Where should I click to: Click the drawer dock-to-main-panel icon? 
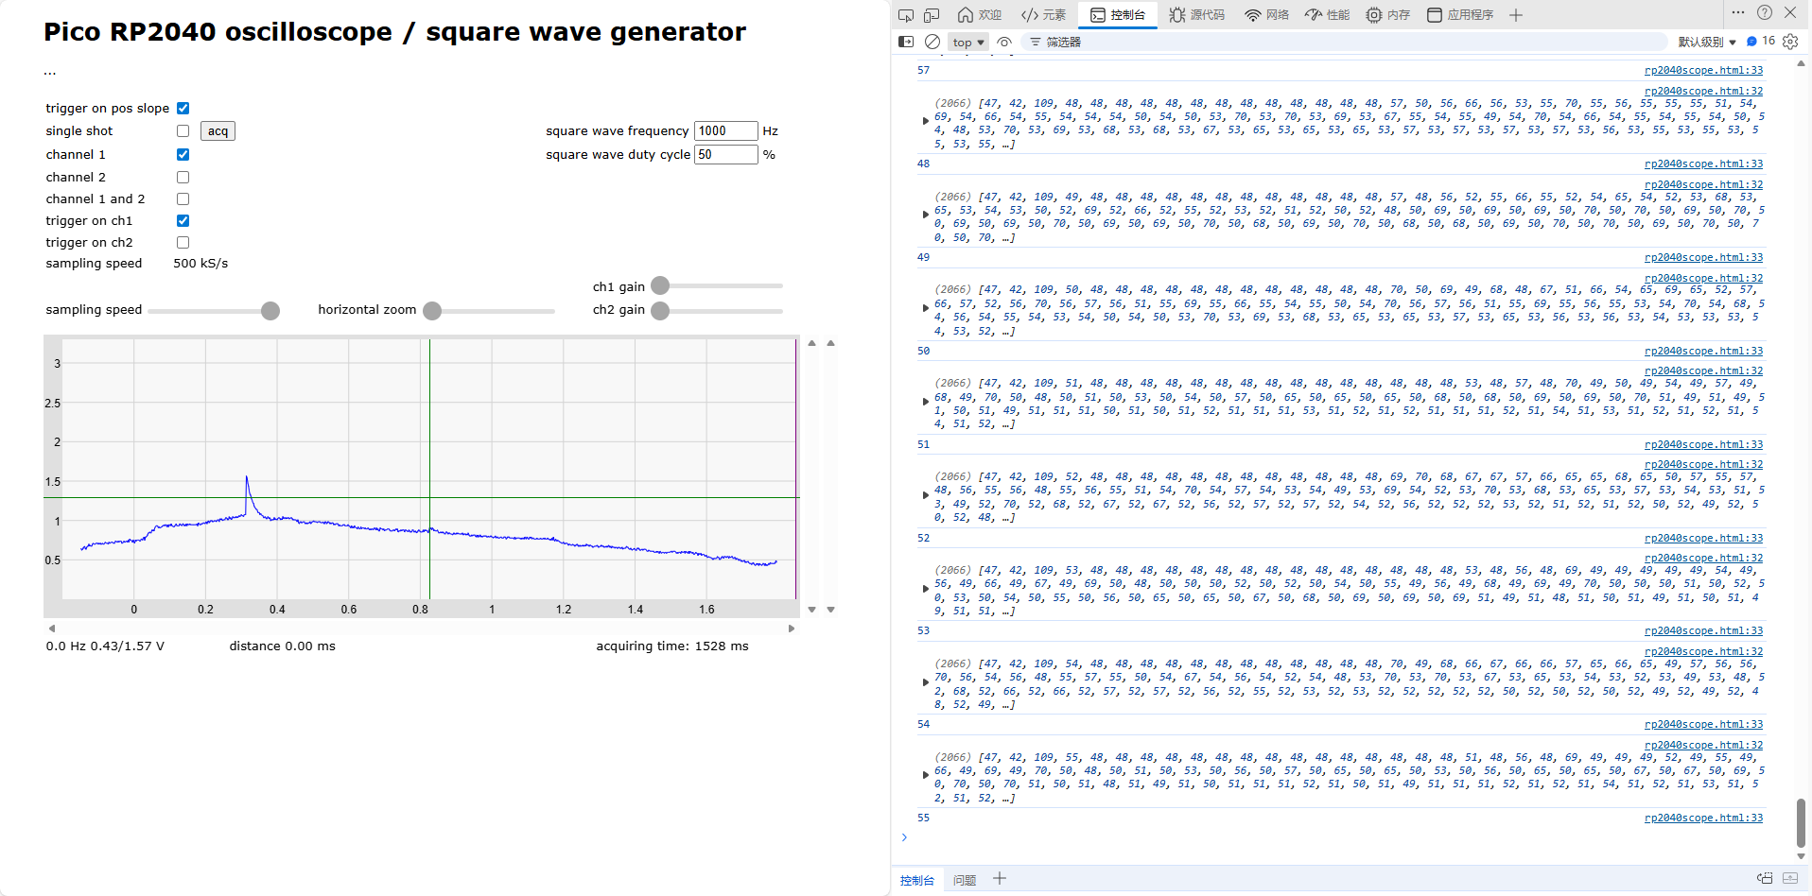[x=1765, y=879]
